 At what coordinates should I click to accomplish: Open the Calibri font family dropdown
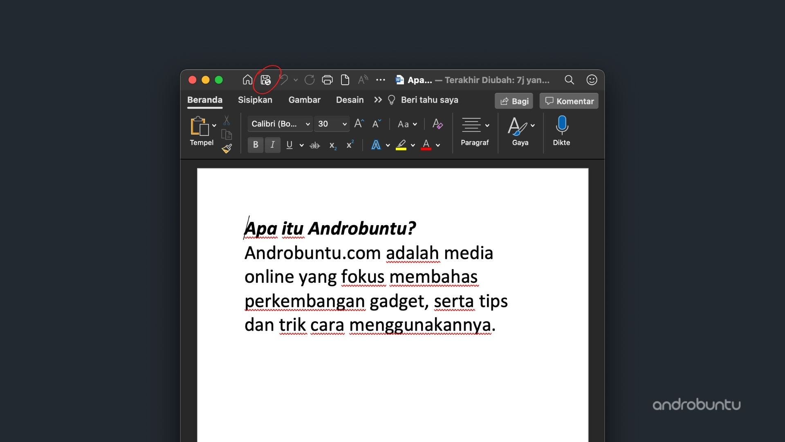pyautogui.click(x=280, y=124)
